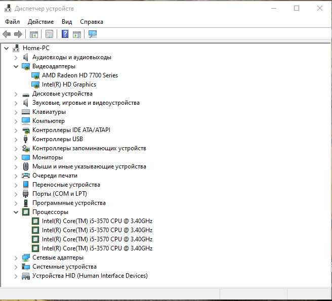Select the Устройства HID (Human Interface Devices) item

tap(90, 276)
